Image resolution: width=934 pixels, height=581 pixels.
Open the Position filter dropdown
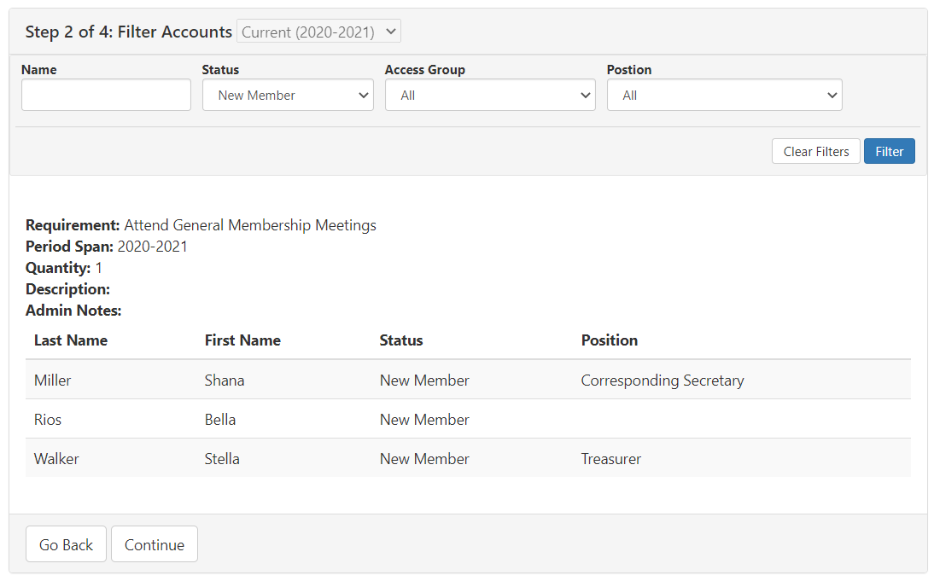tap(724, 96)
